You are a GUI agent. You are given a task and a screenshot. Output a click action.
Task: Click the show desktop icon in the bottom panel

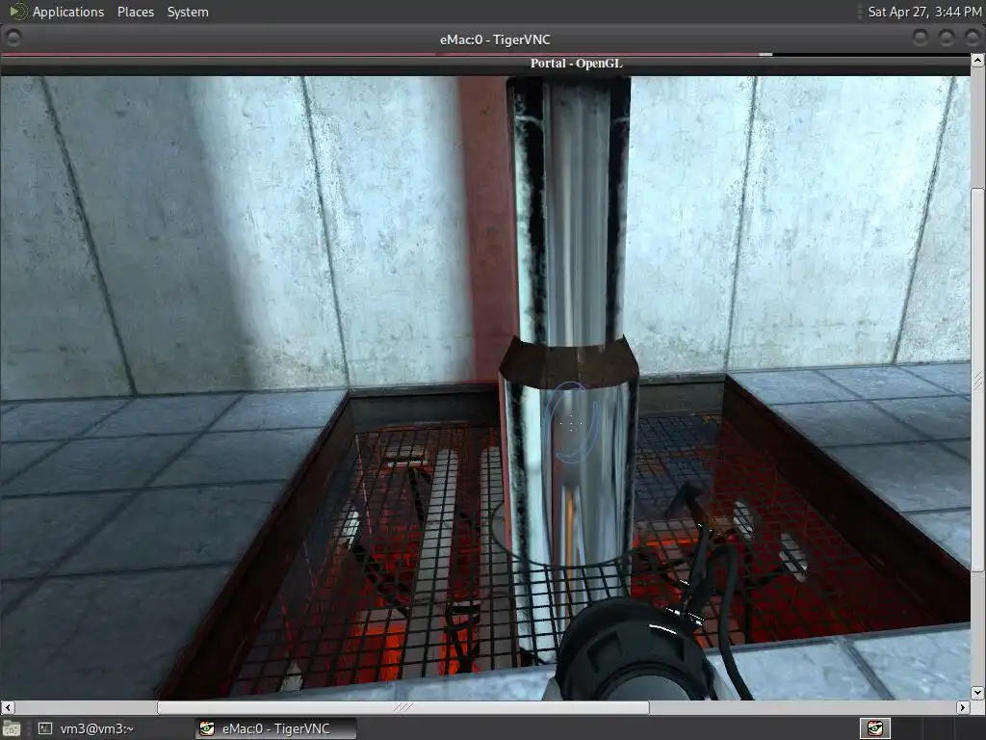pos(12,728)
